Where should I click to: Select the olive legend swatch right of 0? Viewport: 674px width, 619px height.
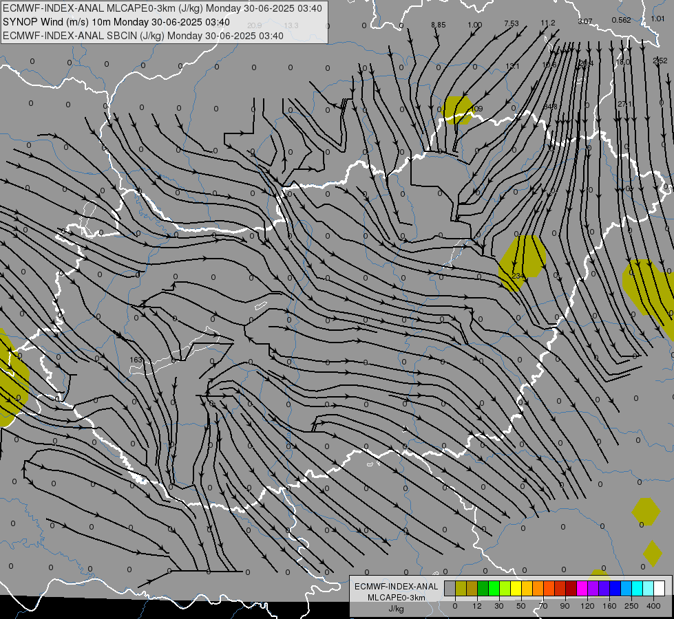point(461,588)
